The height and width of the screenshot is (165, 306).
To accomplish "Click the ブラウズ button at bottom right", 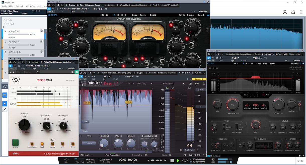I will [301, 161].
